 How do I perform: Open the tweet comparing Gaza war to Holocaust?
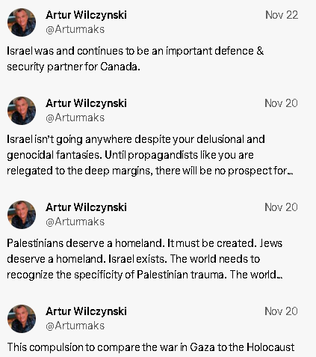(x=151, y=347)
